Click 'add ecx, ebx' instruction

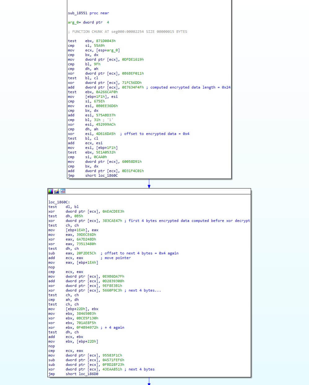coord(66,337)
